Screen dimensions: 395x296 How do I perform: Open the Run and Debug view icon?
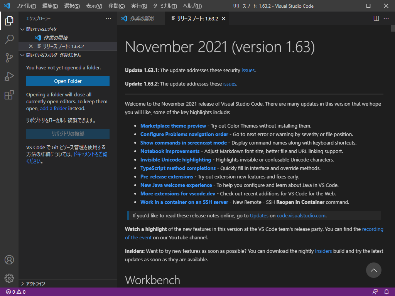click(9, 76)
